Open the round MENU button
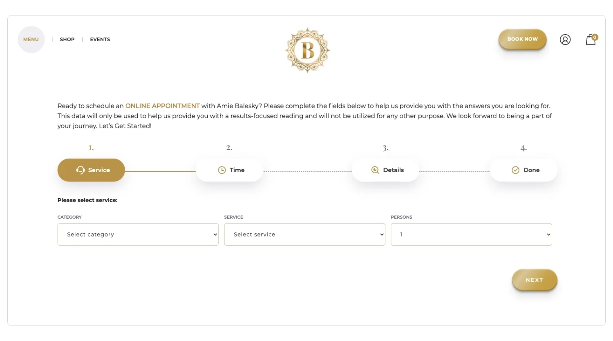This screenshot has width=613, height=341. pyautogui.click(x=31, y=40)
